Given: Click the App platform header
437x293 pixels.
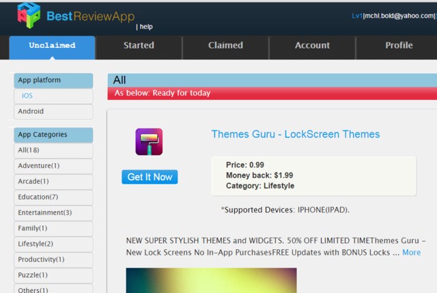Looking at the screenshot, I should click(53, 81).
